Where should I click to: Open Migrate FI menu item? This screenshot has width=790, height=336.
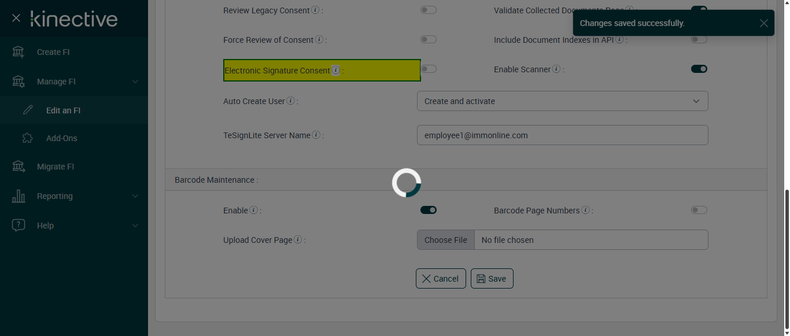74,167
